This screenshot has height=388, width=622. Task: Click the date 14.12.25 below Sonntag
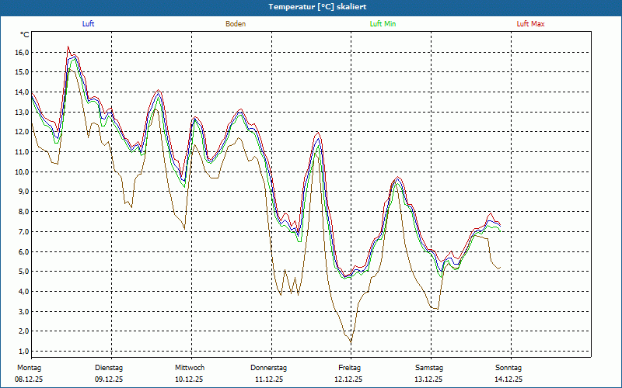(x=508, y=379)
